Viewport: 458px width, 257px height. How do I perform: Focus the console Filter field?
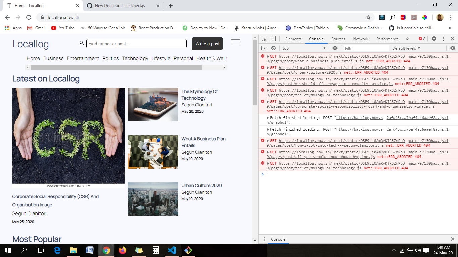366,48
